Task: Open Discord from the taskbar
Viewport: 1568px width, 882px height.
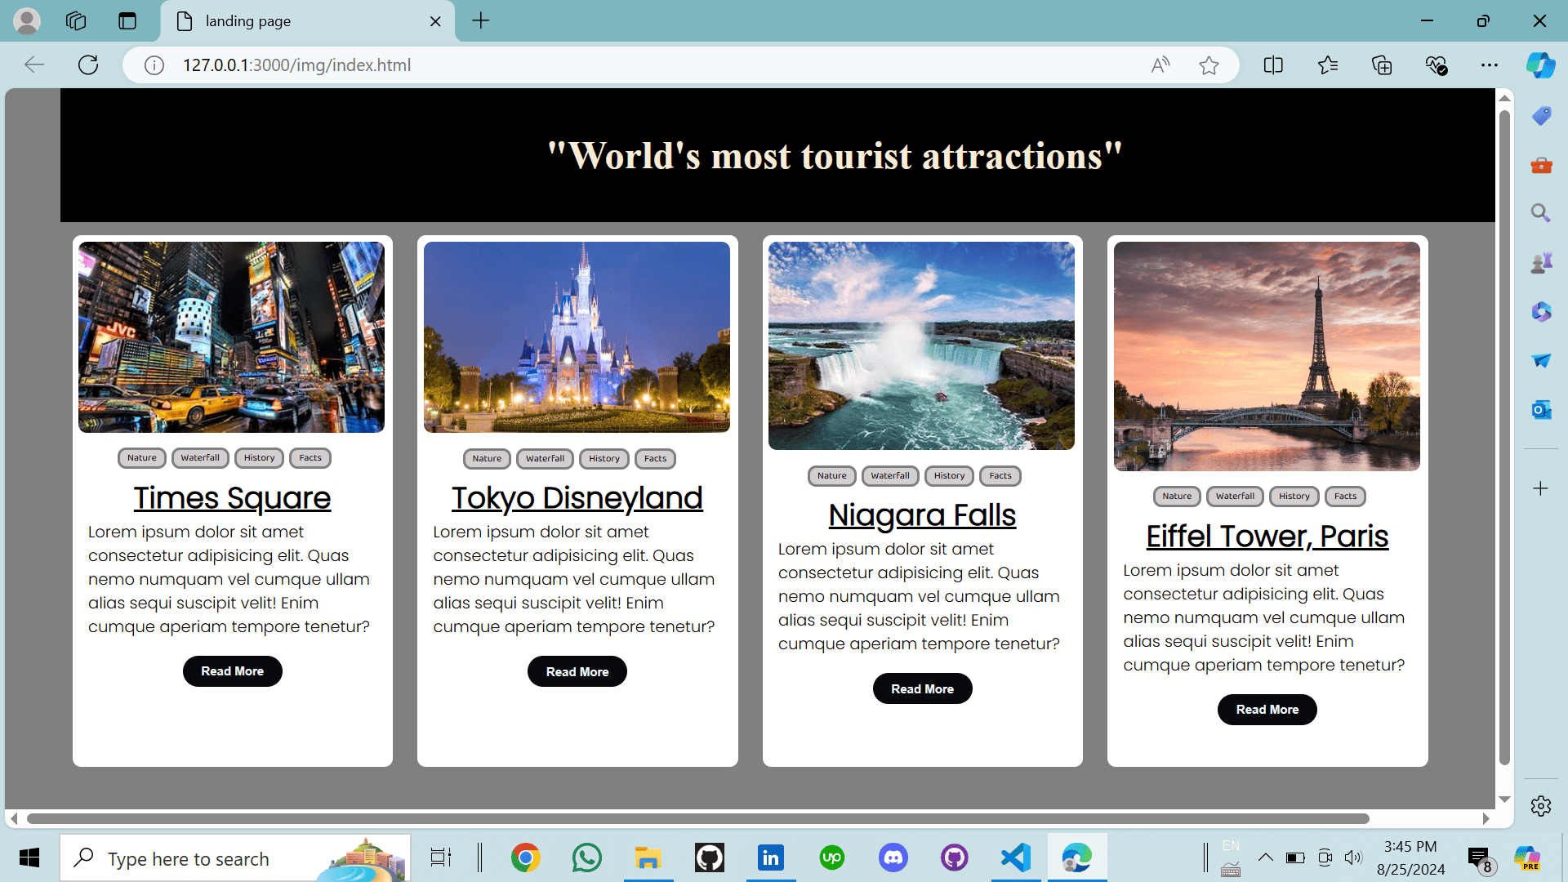Action: [x=893, y=857]
